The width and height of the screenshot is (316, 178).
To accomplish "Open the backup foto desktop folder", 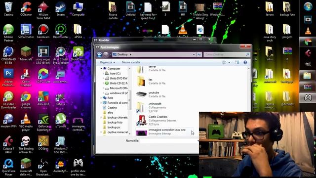I will pyautogui.click(x=287, y=9).
